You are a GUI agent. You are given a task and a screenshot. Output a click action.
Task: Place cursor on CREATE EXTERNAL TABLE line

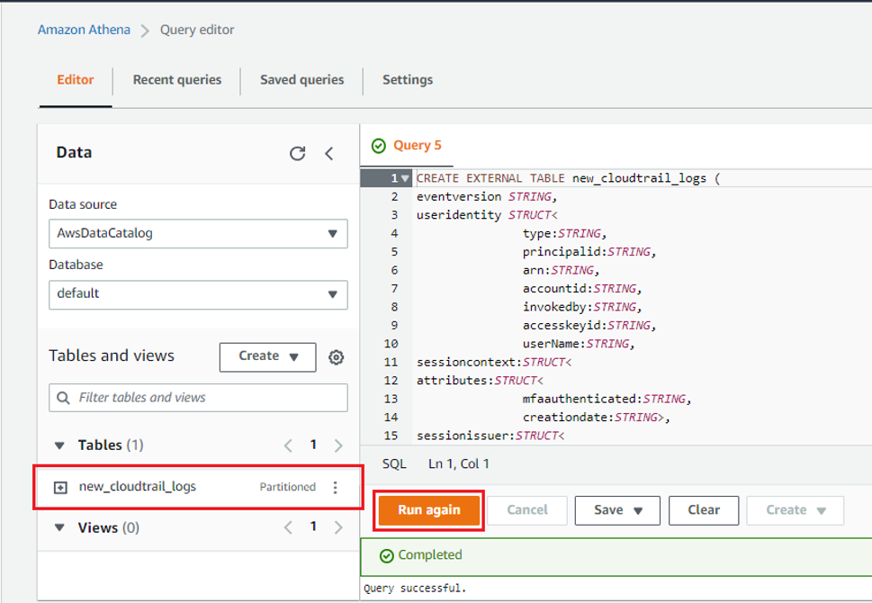point(568,178)
